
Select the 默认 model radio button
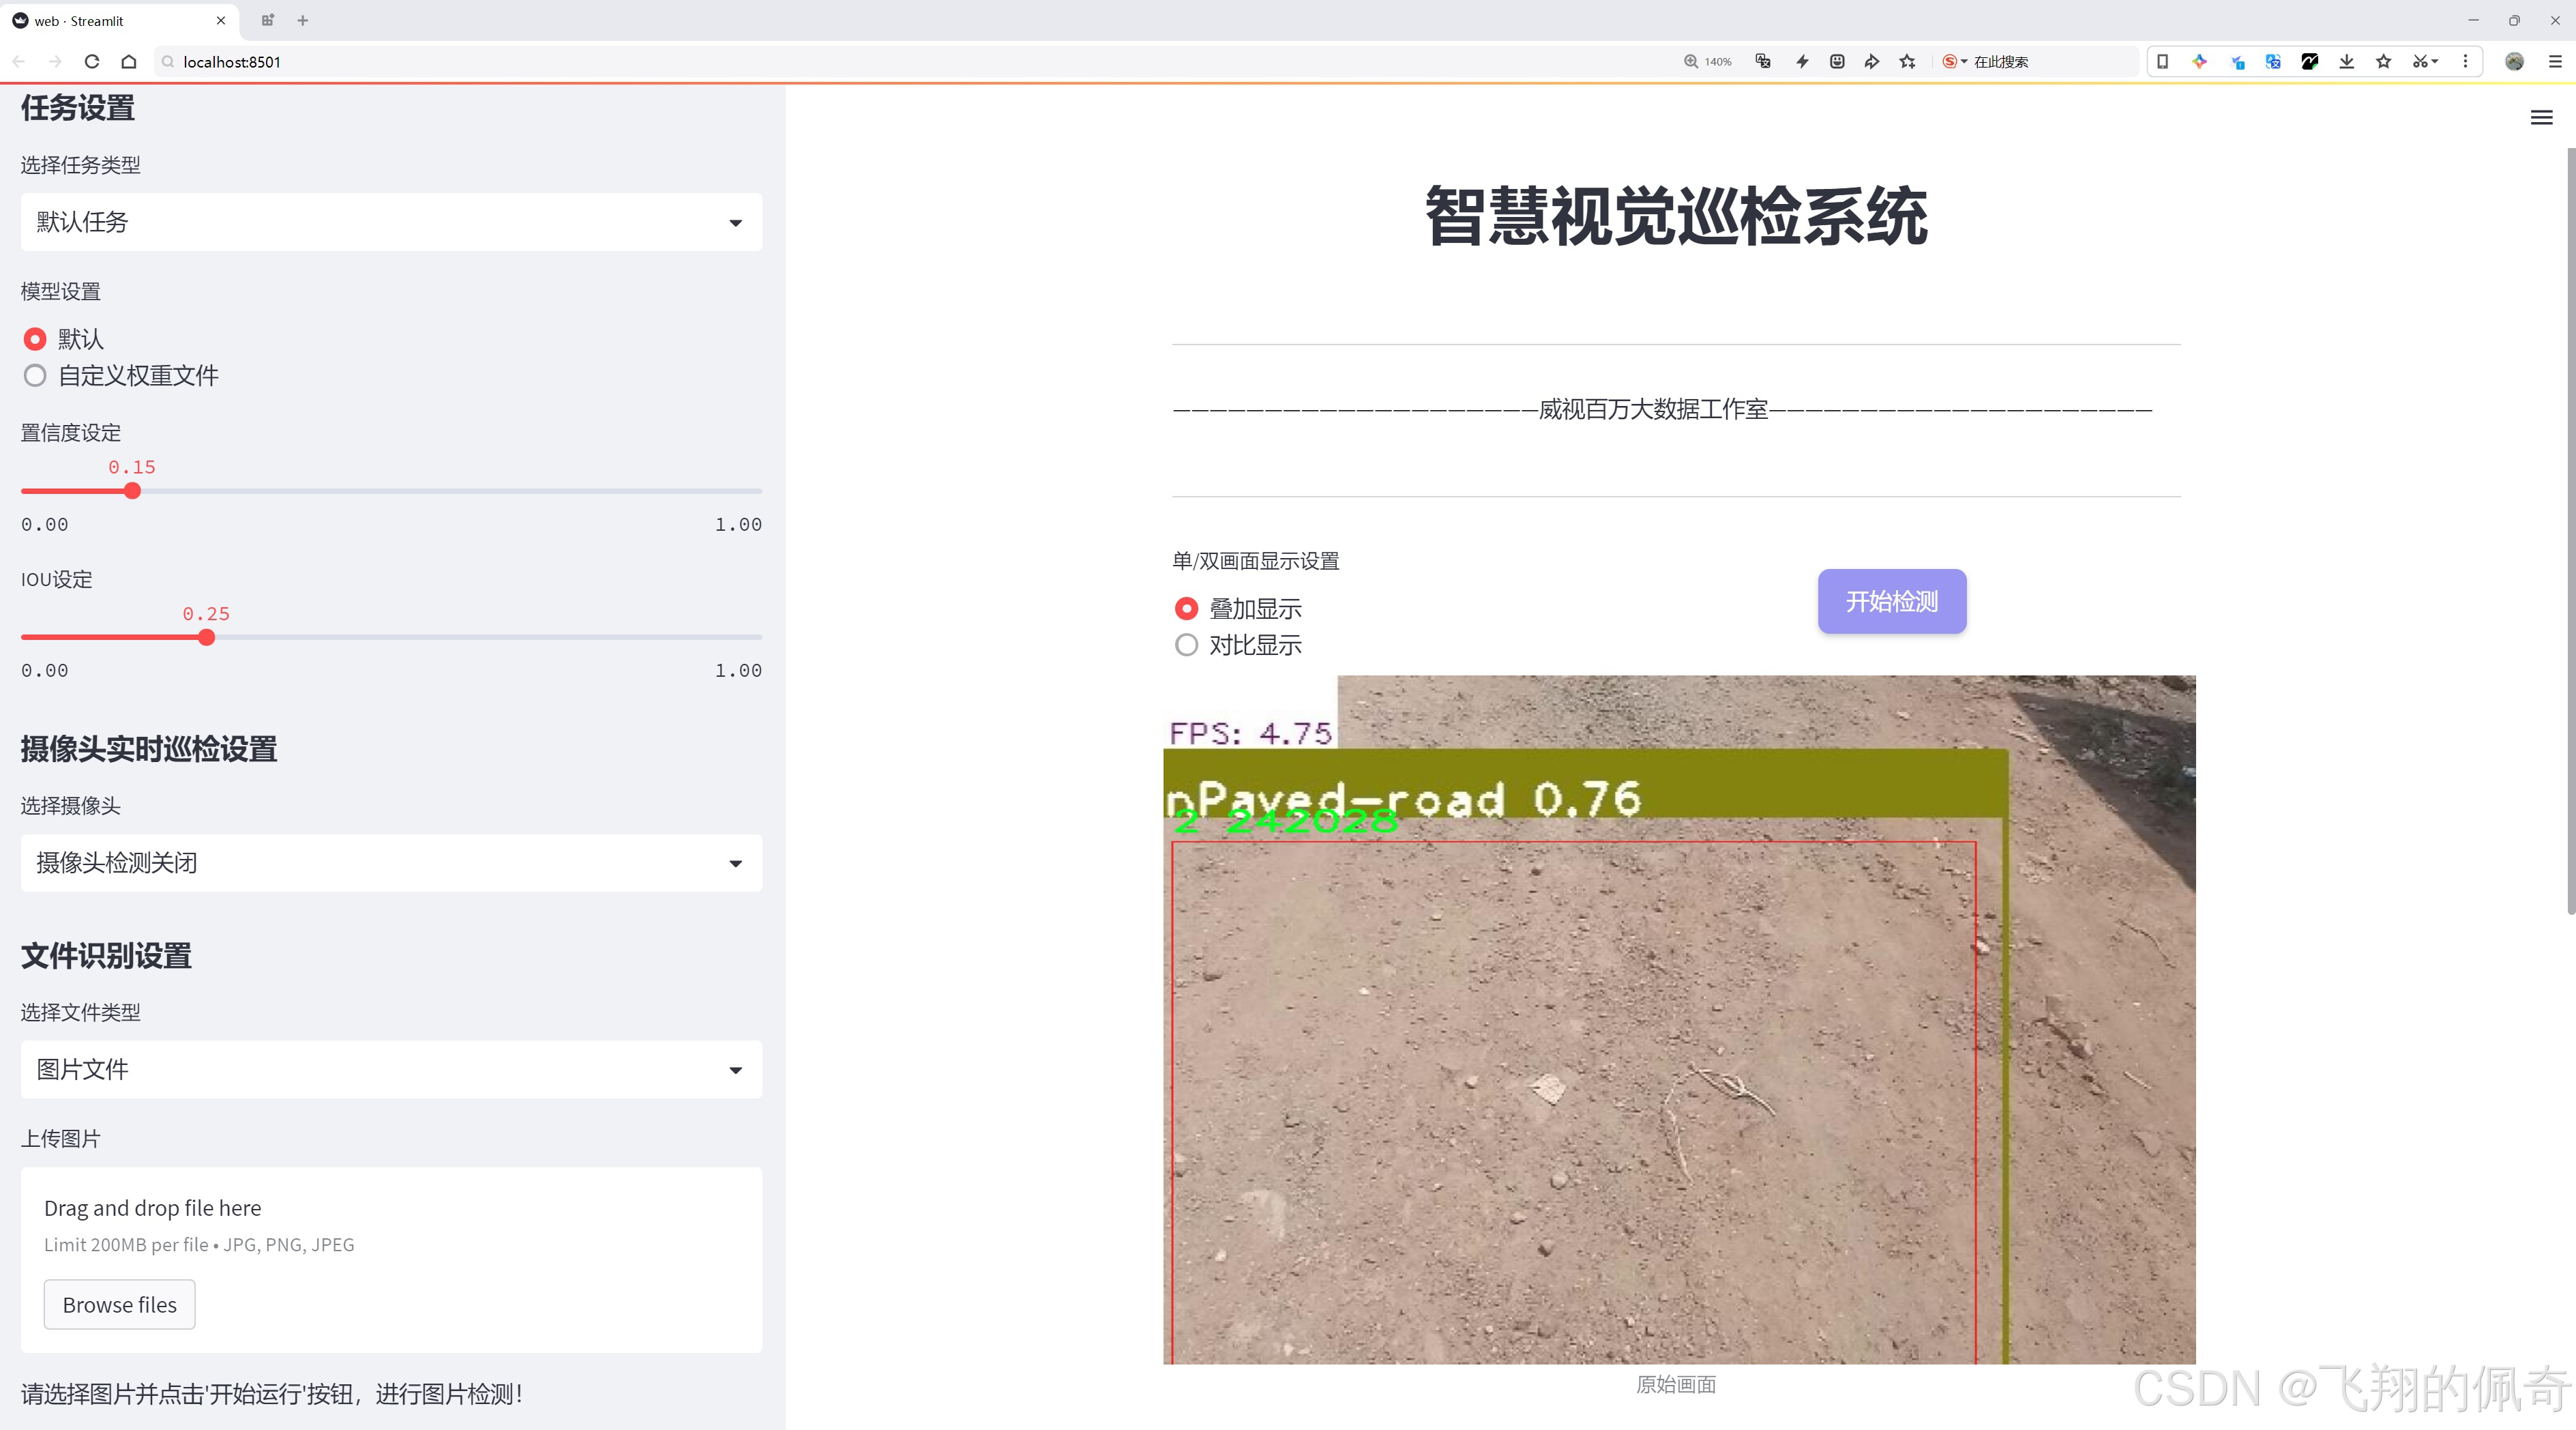[35, 339]
